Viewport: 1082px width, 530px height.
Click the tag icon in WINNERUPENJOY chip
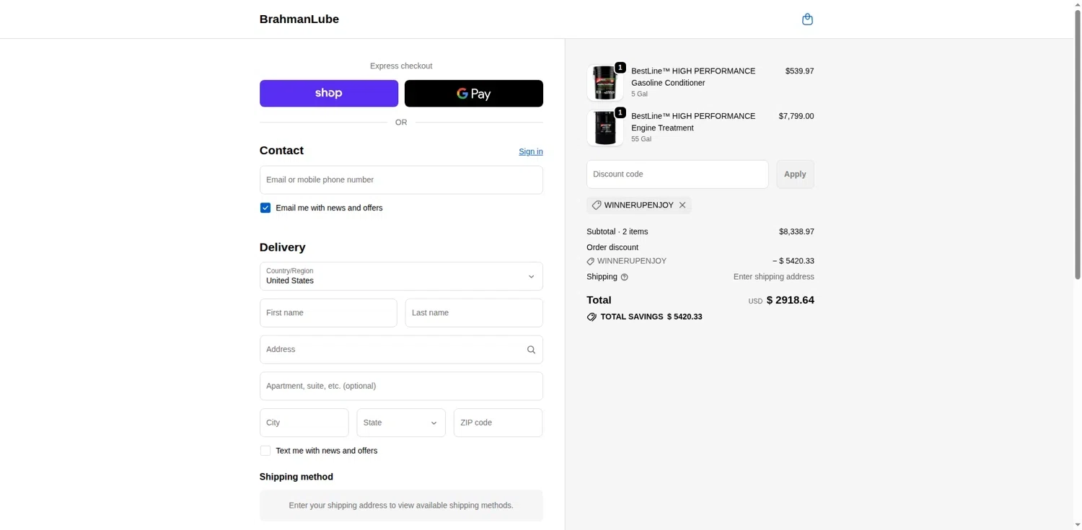tap(597, 206)
